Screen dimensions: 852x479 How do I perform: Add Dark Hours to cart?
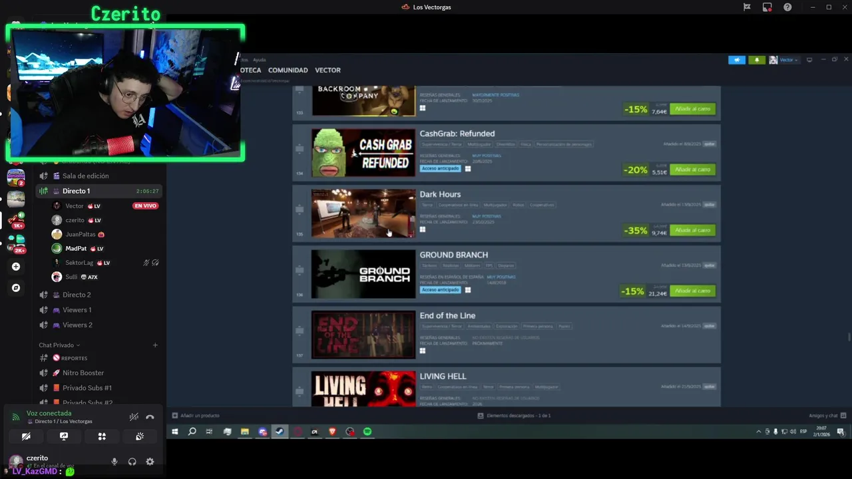click(692, 230)
